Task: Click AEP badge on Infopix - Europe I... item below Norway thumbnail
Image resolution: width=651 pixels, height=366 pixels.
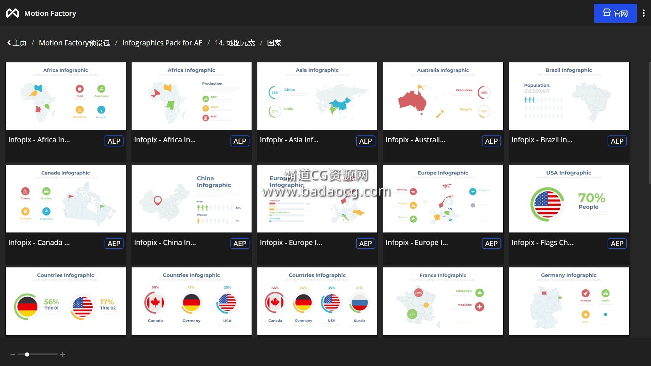Action: click(x=491, y=243)
